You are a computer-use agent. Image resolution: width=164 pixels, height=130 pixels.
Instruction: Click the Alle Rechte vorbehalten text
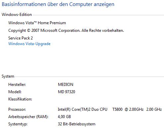click(103, 31)
